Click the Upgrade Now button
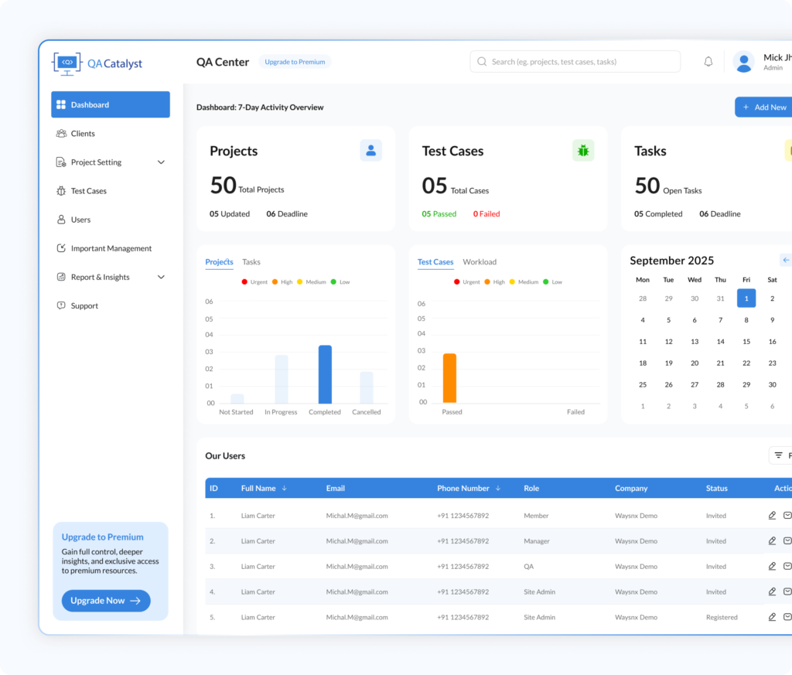The image size is (792, 675). 106,601
